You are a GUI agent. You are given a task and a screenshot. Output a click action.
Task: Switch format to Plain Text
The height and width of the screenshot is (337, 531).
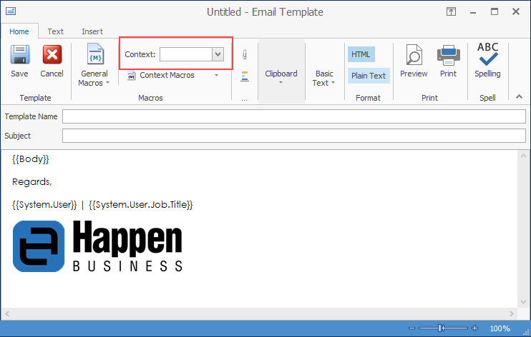[369, 76]
